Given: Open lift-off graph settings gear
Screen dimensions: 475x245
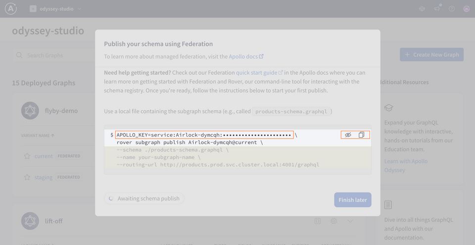Looking at the screenshot, I should coord(334,221).
